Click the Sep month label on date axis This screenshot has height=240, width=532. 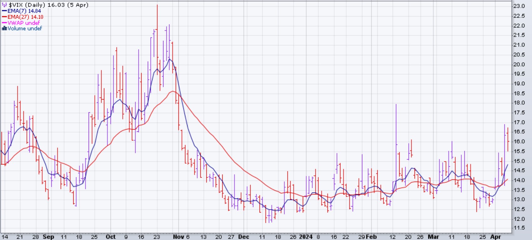pos(48,237)
